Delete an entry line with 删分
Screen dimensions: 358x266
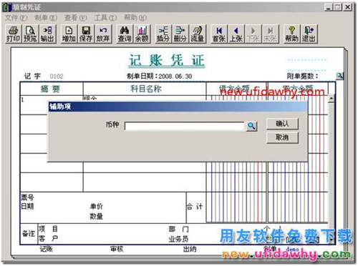tap(180, 34)
